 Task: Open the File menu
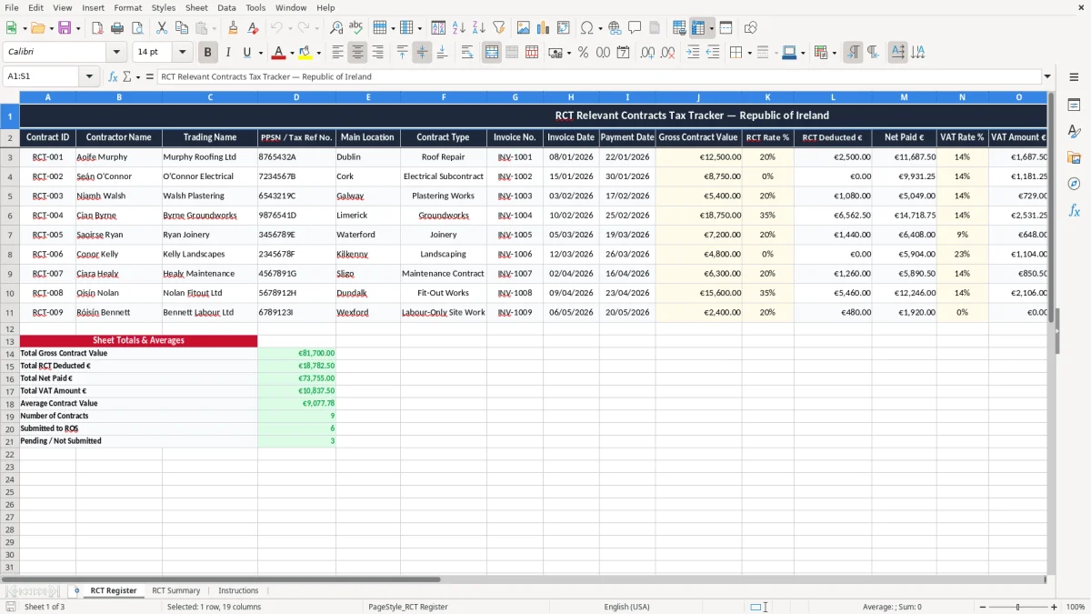[10, 7]
